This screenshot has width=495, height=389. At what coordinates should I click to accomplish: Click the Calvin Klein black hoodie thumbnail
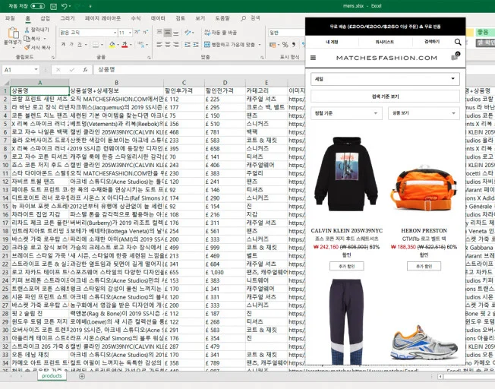(x=346, y=174)
